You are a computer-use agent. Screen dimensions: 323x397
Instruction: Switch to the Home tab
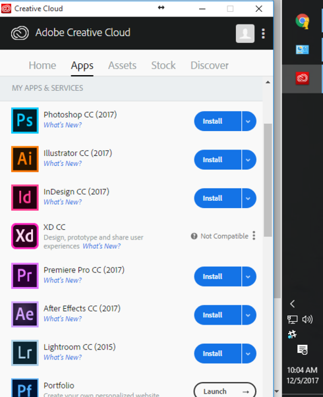click(42, 65)
